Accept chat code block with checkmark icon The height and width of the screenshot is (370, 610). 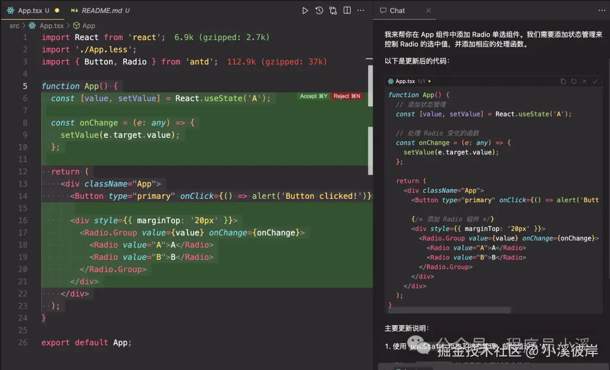(x=595, y=81)
